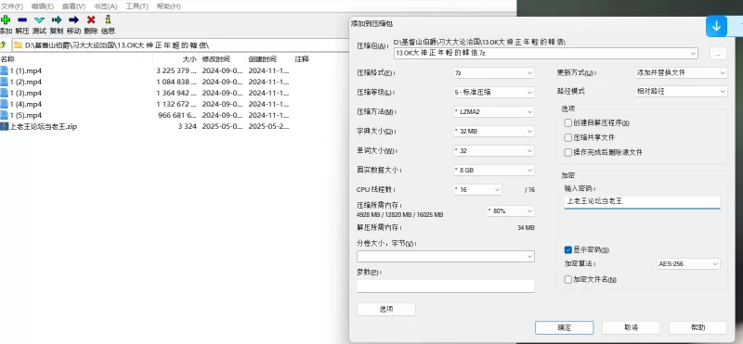The image size is (743, 344).
Task: Open the 压缩格式 7z dropdown
Action: [x=493, y=73]
